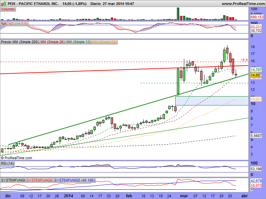This screenshot has width=266, height=199.
Task: Click the orange 10,667 moving average value
Action: [256, 99]
